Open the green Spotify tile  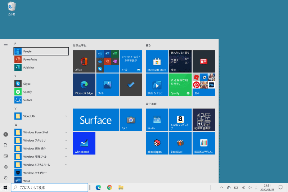(180, 85)
